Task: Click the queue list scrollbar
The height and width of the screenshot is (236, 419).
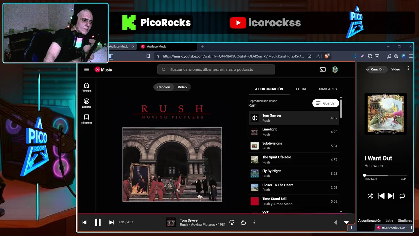Action: click(x=341, y=108)
